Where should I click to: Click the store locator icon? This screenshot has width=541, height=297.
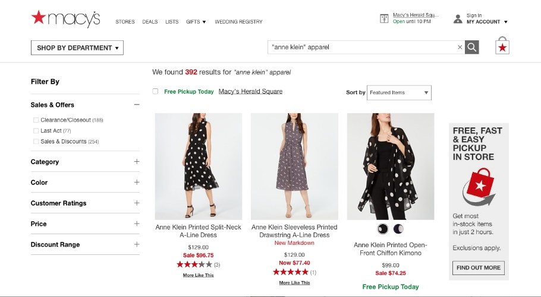coord(384,18)
